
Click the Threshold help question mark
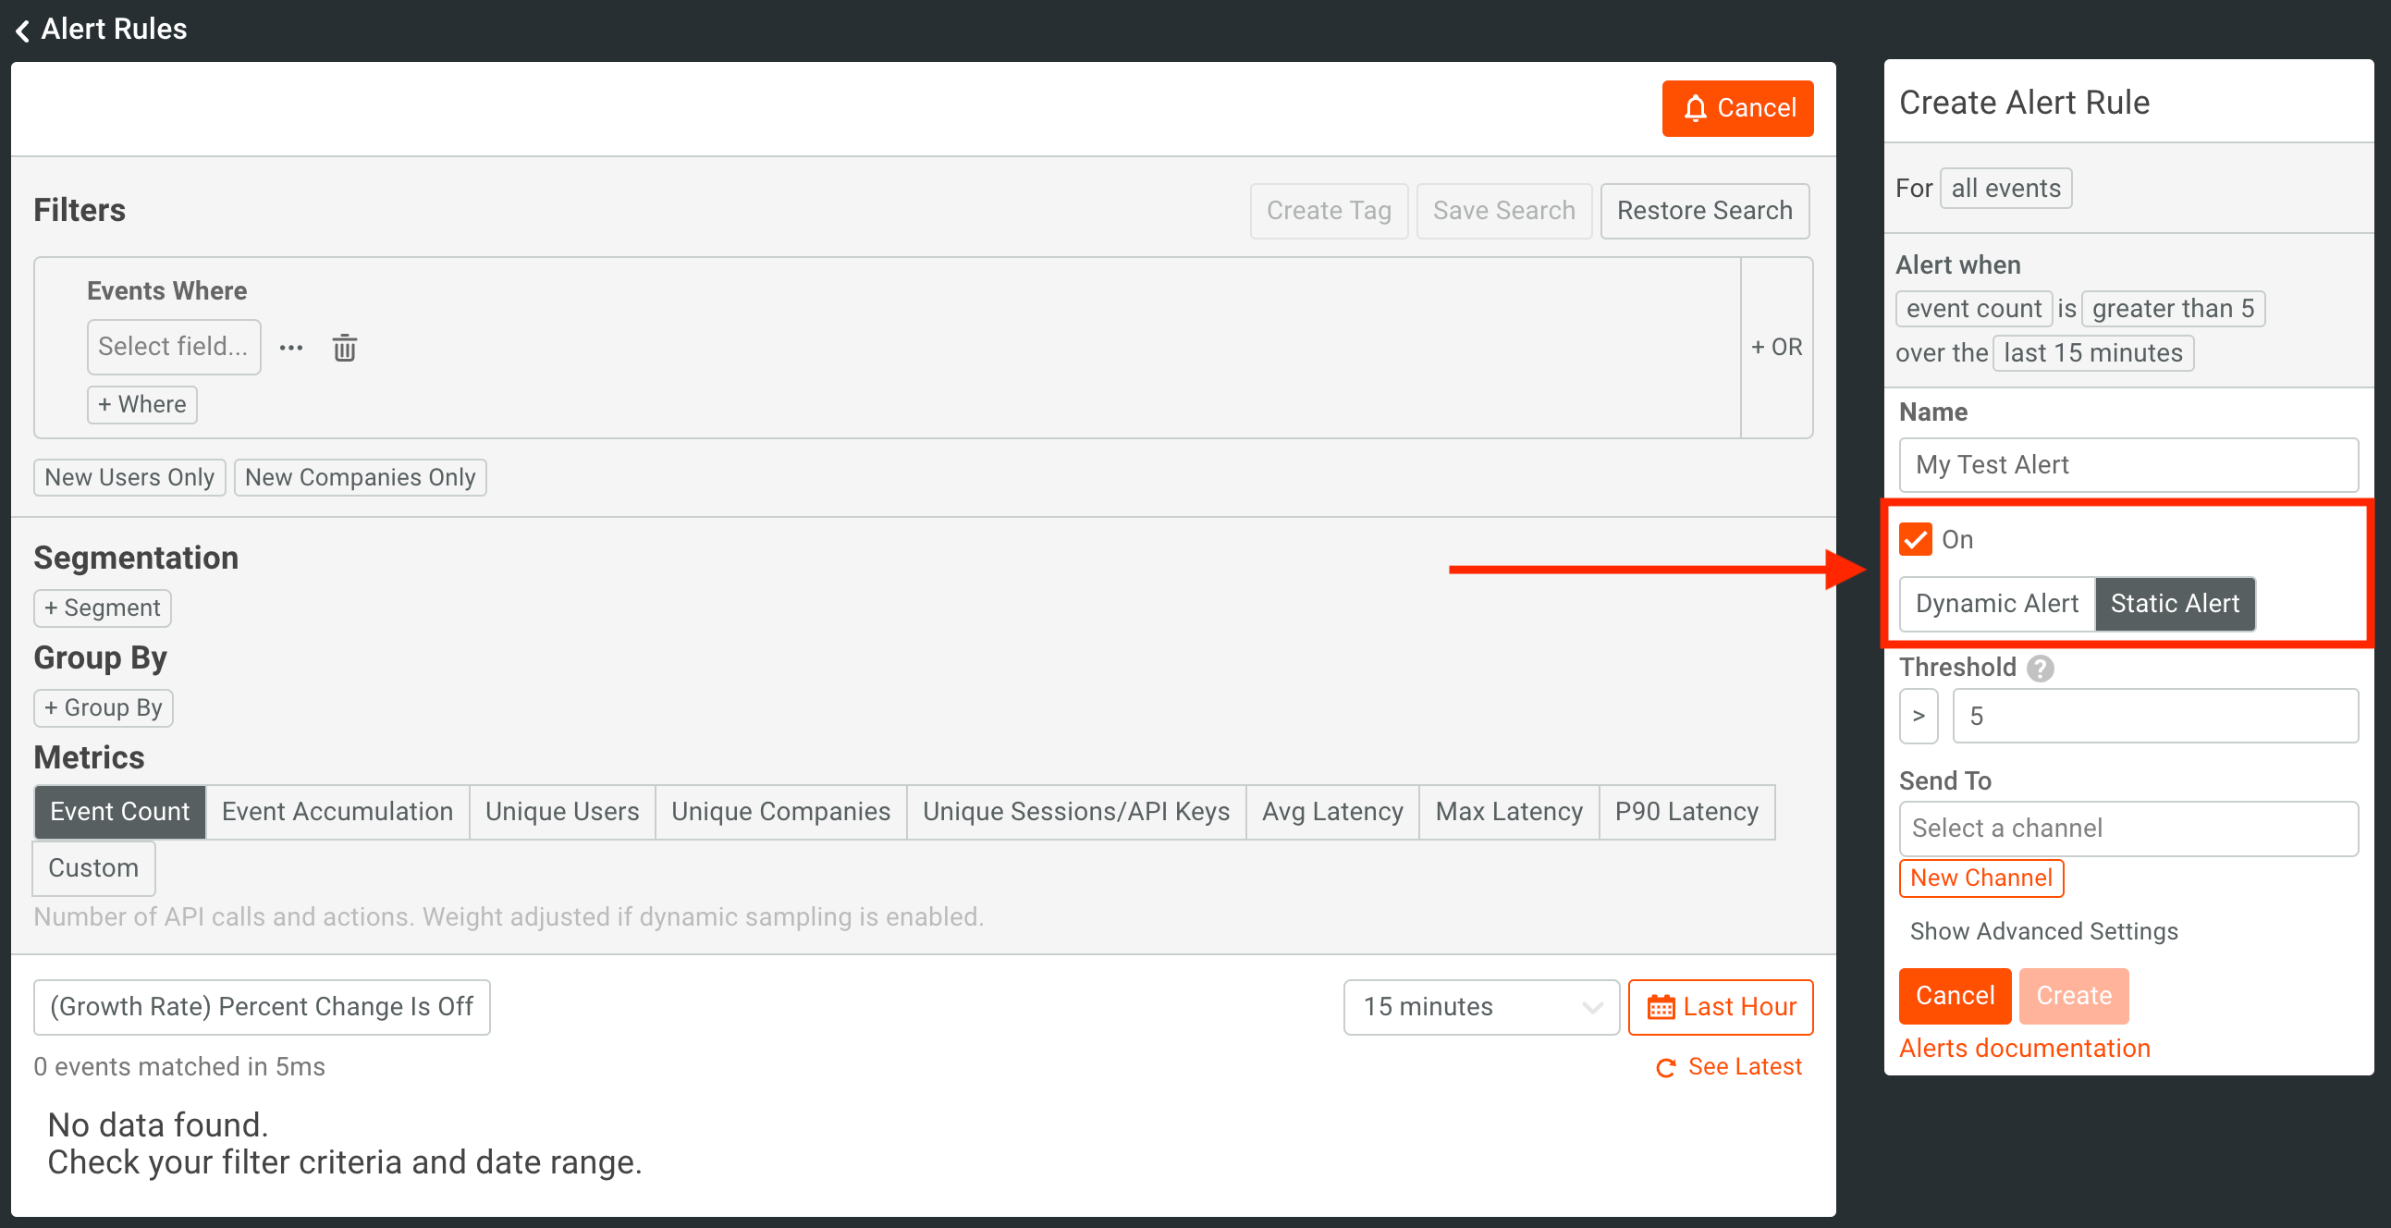coord(2040,668)
